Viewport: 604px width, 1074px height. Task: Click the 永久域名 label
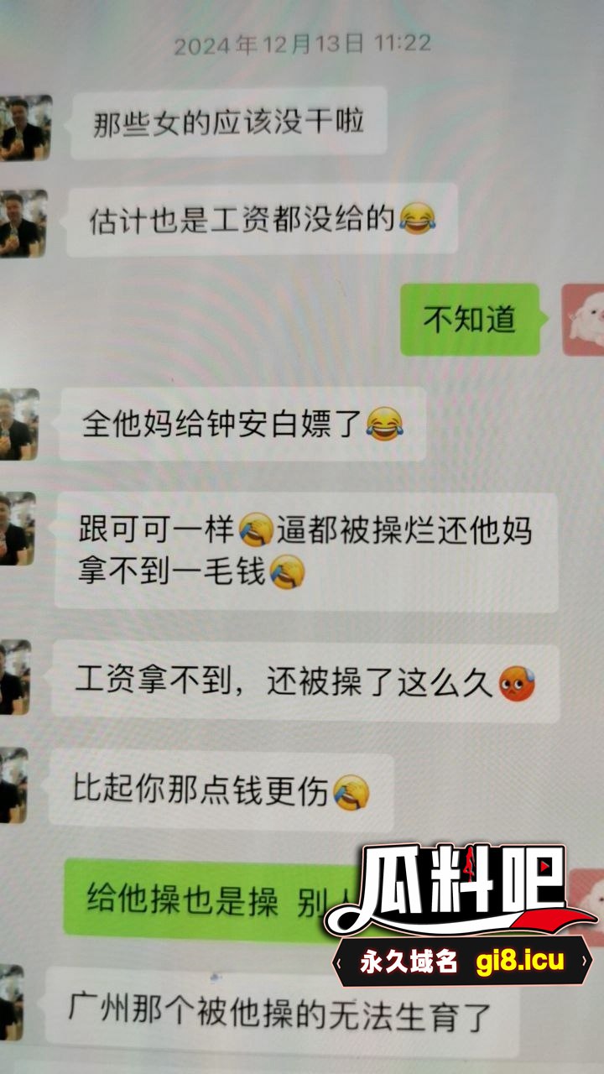(x=409, y=962)
